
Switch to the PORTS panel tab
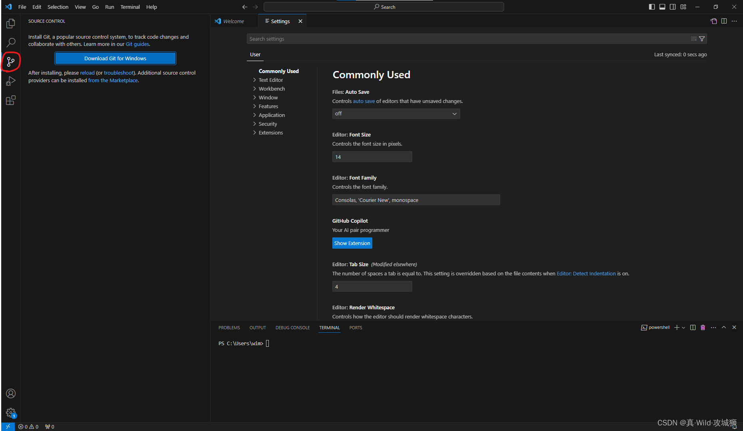(x=356, y=328)
